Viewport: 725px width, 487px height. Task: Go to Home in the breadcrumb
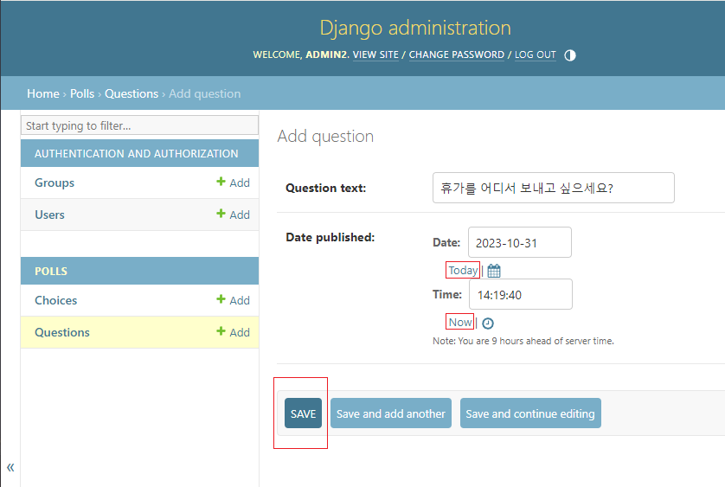(x=43, y=93)
